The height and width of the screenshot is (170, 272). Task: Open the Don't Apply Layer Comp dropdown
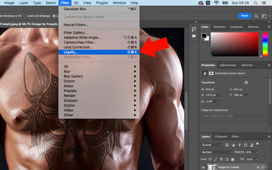[x=233, y=116]
